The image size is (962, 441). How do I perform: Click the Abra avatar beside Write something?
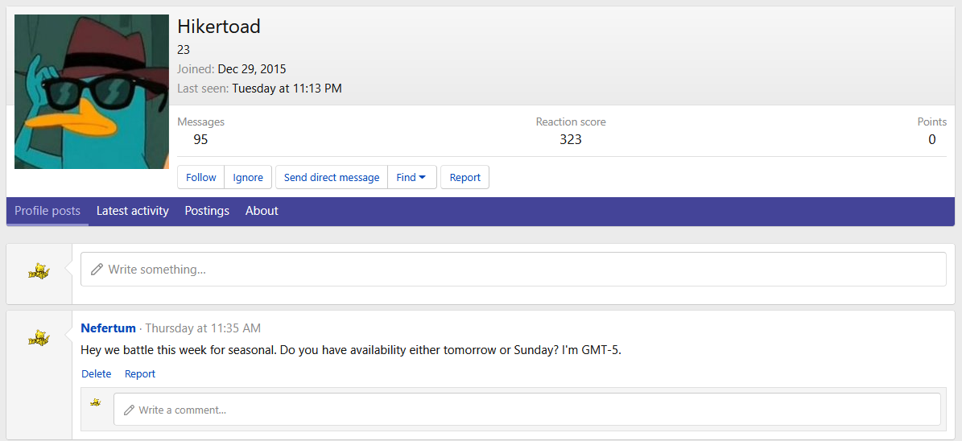tap(39, 272)
